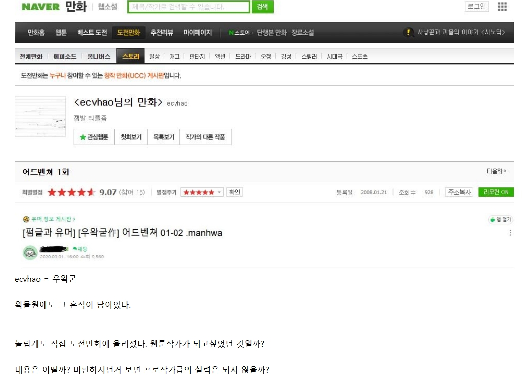Image resolution: width=524 pixels, height=386 pixels.
Task: Click the post author's avatar icon
Action: (30, 253)
